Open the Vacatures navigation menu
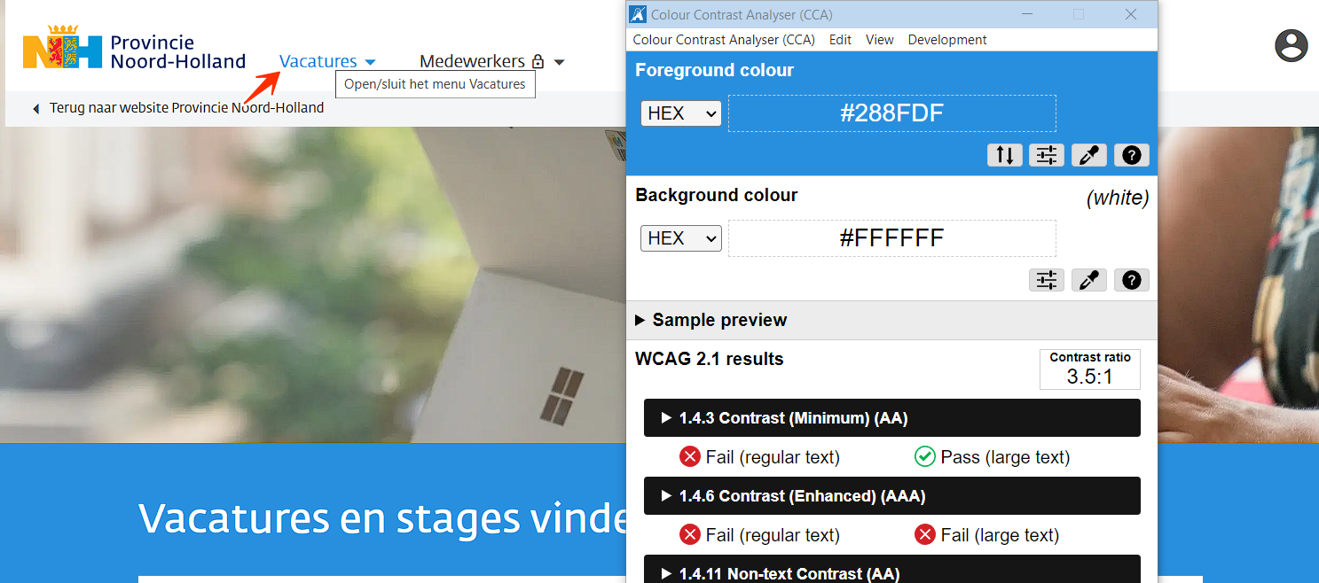Image resolution: width=1319 pixels, height=583 pixels. 327,61
